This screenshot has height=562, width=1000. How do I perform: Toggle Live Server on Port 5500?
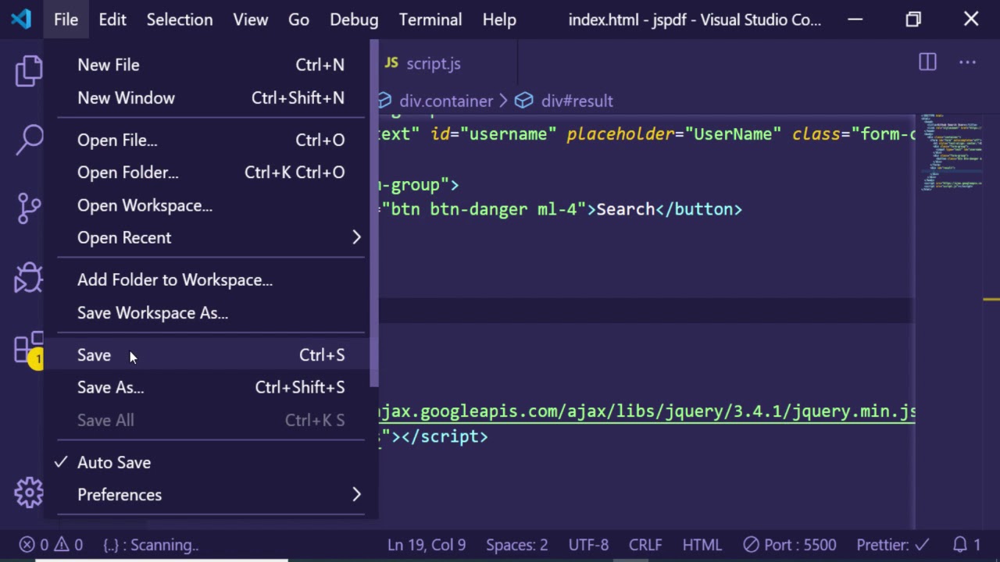pyautogui.click(x=790, y=545)
